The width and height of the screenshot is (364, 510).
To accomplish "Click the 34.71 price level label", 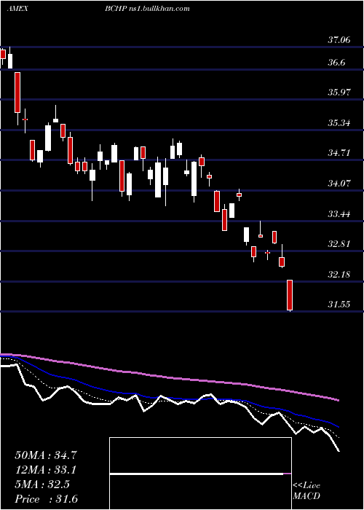I will tap(339, 153).
